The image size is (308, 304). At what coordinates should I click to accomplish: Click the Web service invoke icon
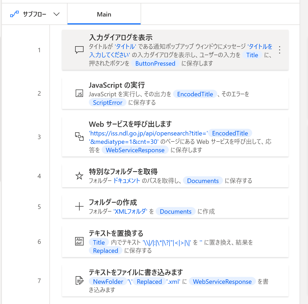[79, 137]
